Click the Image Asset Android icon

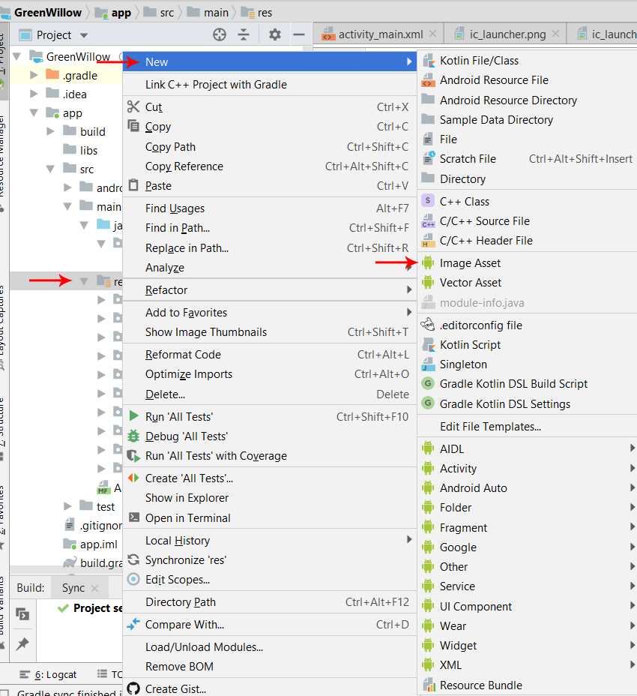428,263
